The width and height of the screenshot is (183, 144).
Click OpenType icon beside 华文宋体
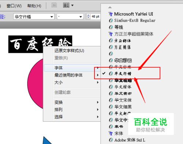point(111,100)
